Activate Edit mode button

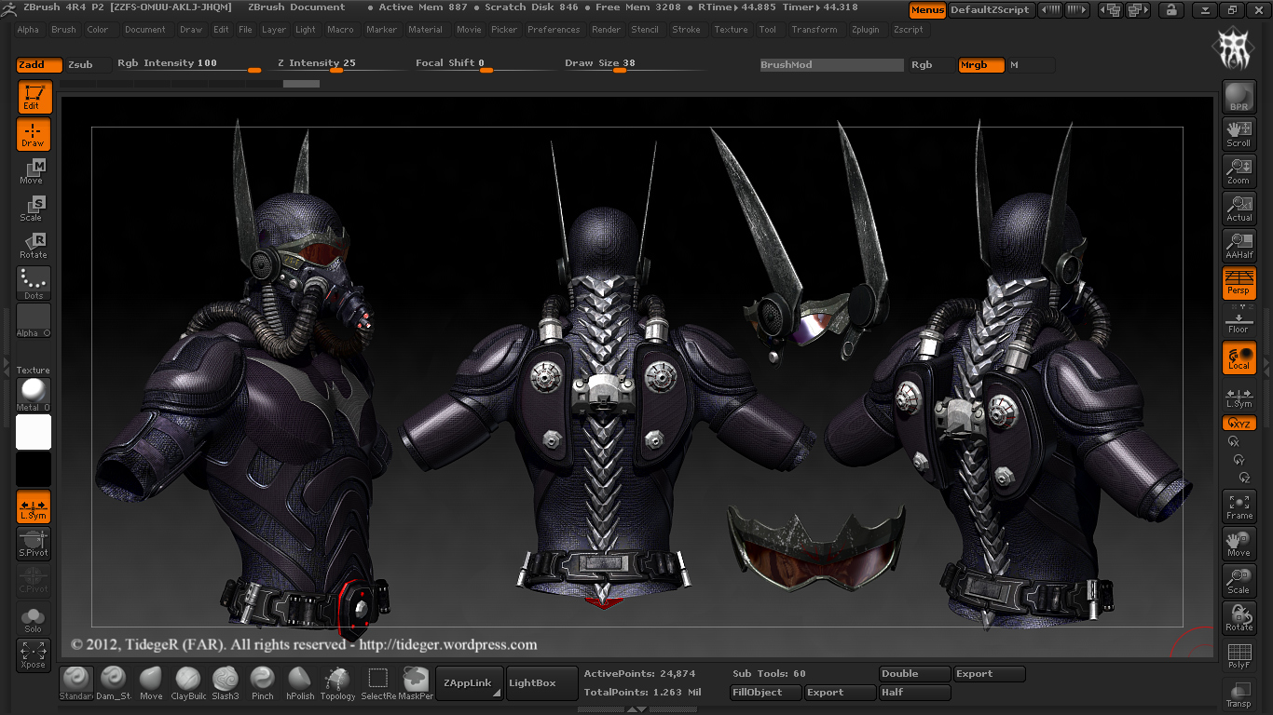click(x=34, y=97)
